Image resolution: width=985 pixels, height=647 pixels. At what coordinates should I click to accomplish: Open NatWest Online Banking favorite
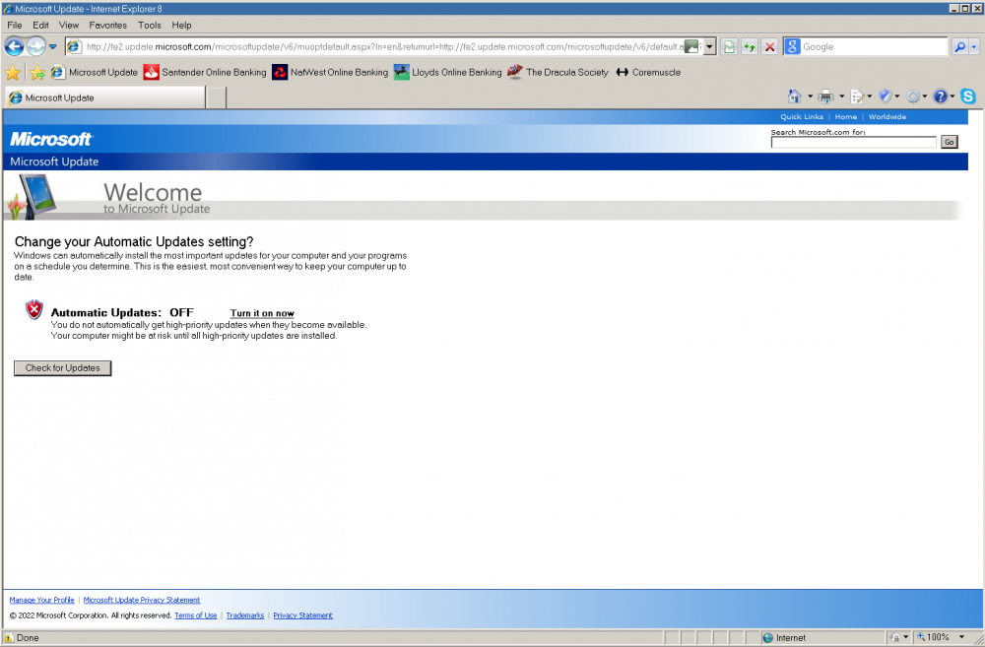pyautogui.click(x=330, y=72)
